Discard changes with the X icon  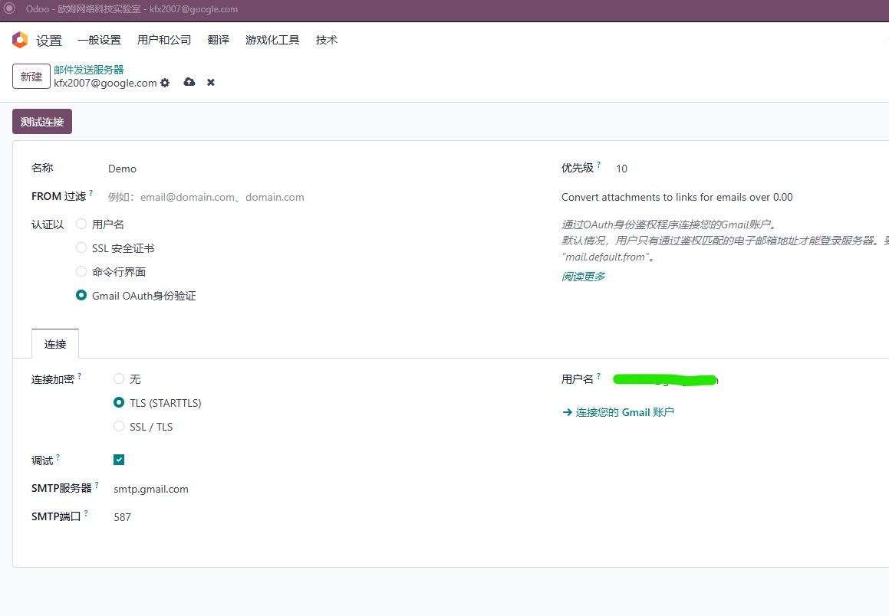click(211, 83)
